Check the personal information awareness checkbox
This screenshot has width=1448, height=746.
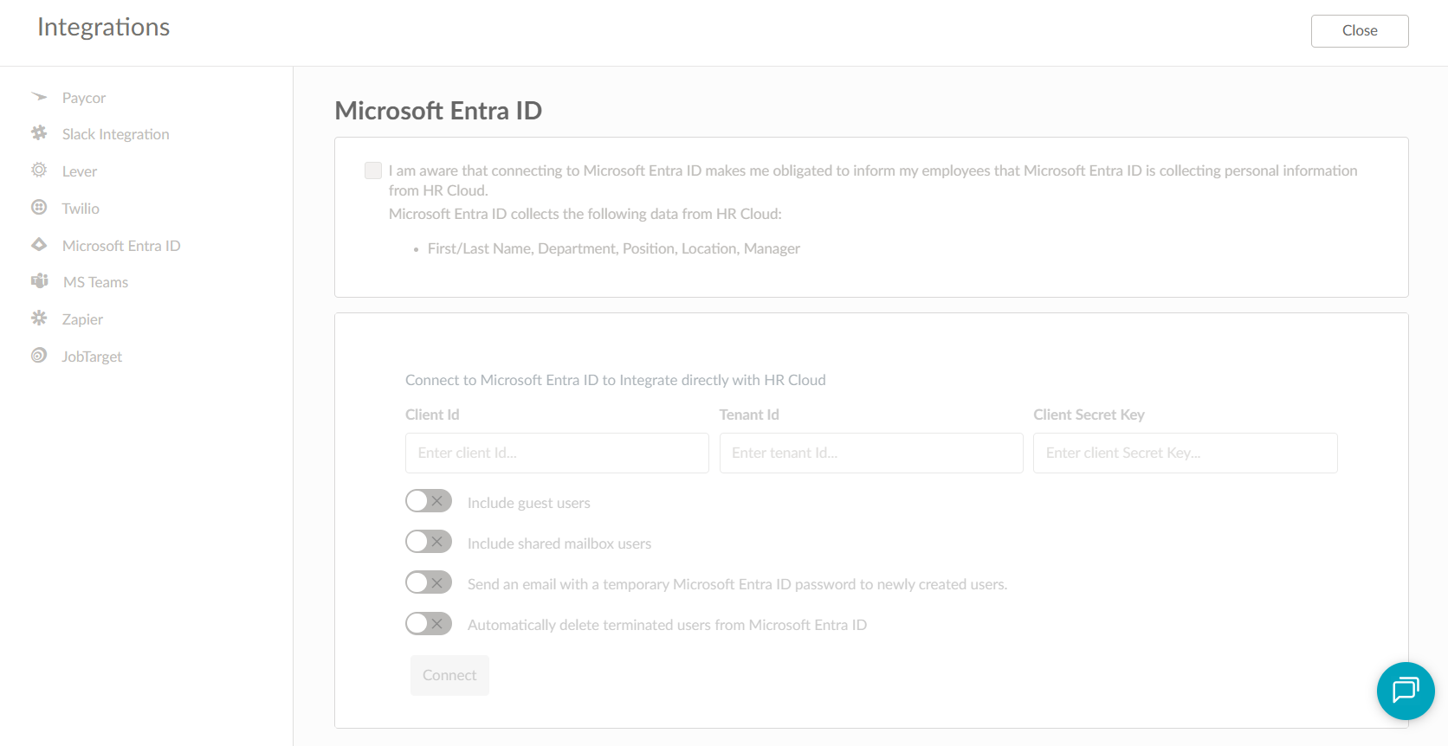[373, 170]
